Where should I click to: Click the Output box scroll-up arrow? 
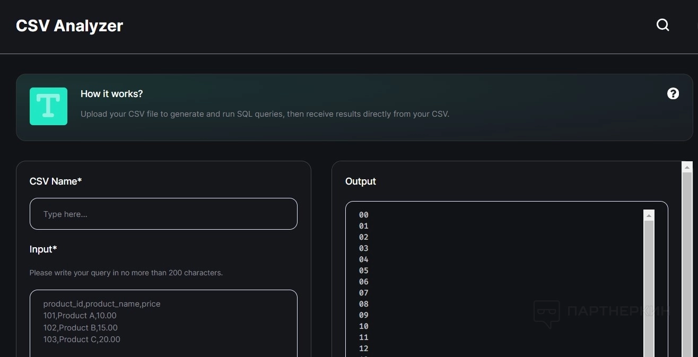[x=649, y=215]
